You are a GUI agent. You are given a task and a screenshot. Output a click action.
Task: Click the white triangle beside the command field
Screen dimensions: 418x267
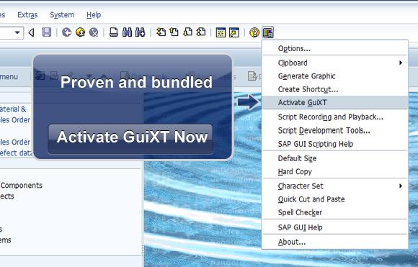pos(32,32)
